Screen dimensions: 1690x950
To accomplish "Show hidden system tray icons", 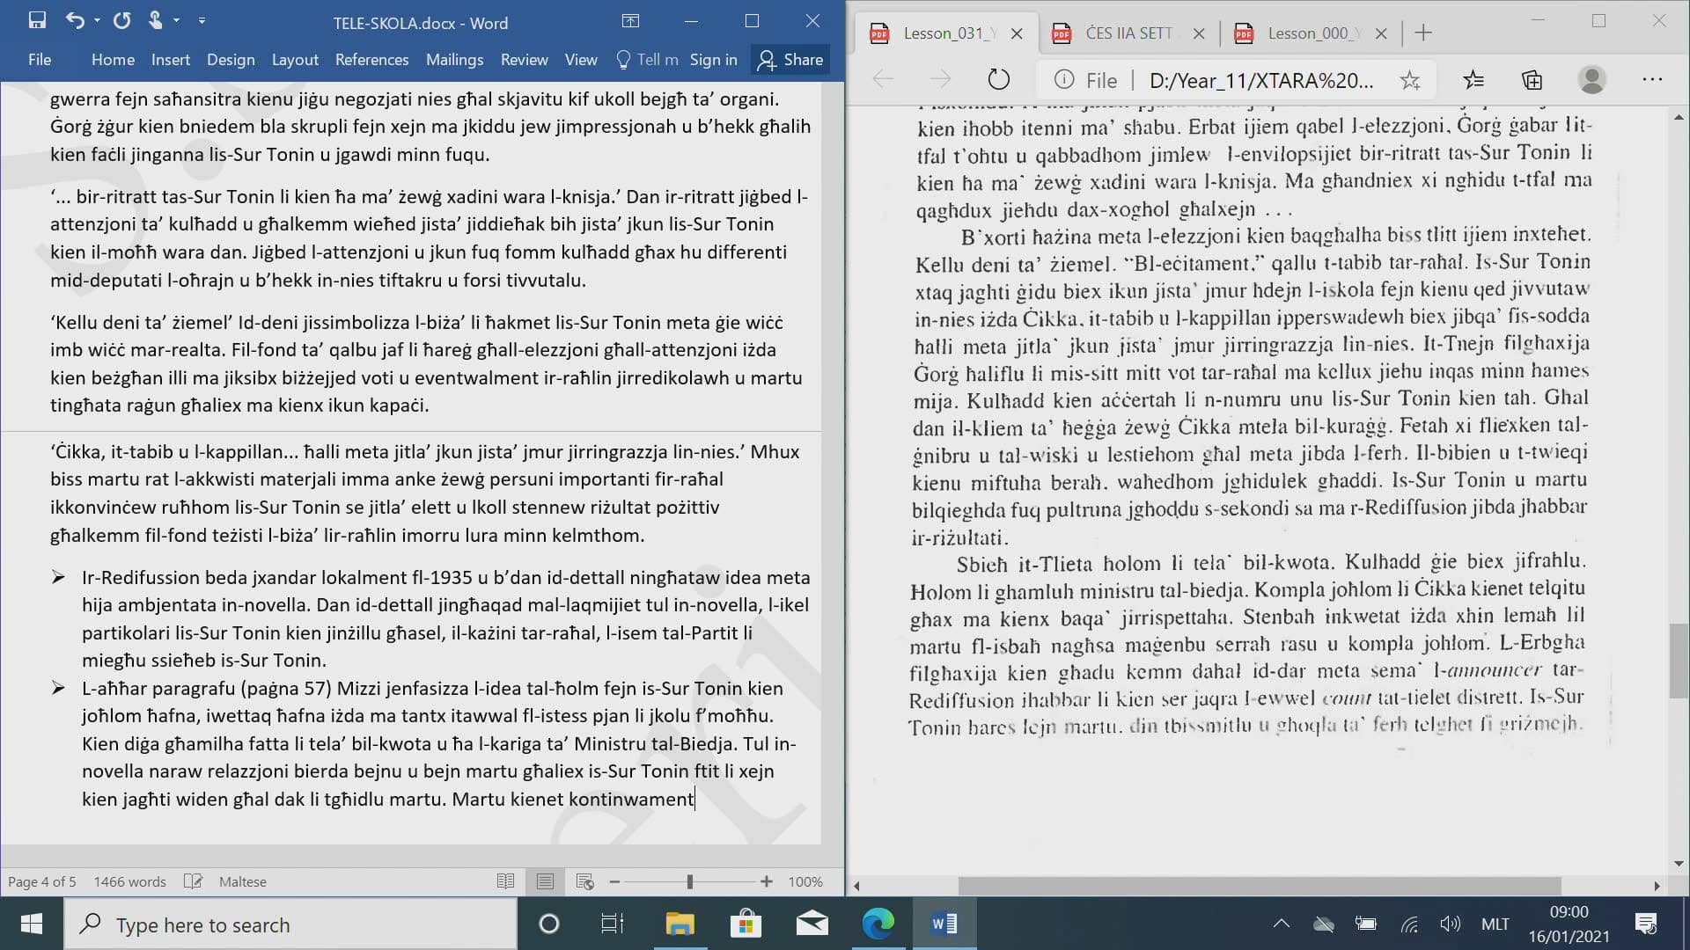I will (1282, 924).
